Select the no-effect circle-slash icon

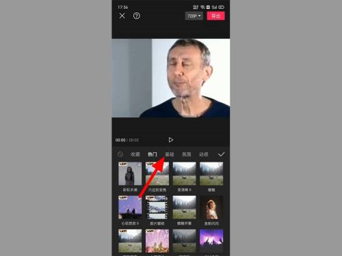point(120,154)
